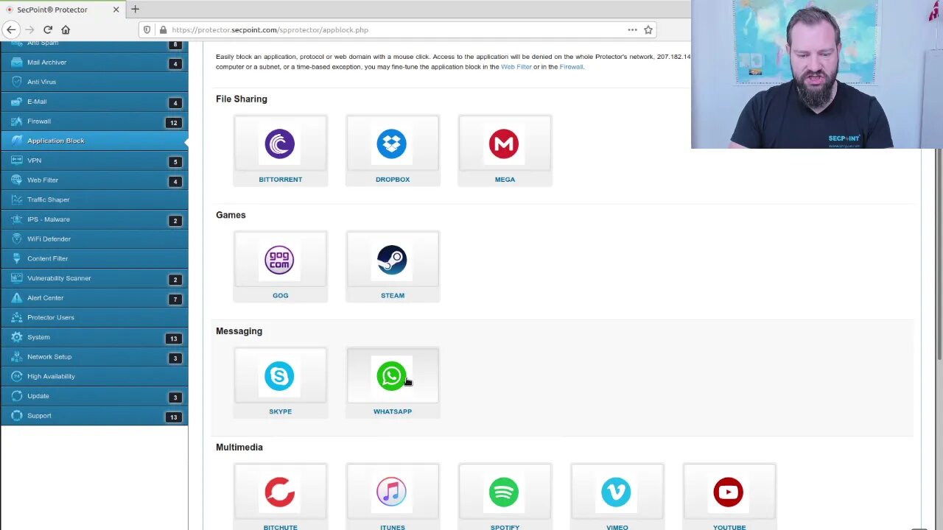943x530 pixels.
Task: Open Update sidebar section
Action: [x=94, y=396]
